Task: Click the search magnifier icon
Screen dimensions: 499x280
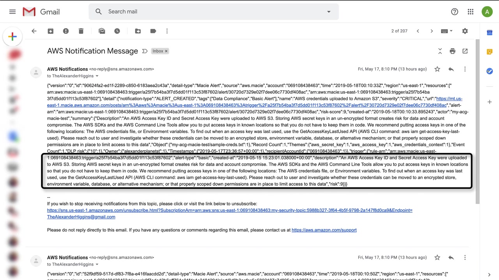Action: pos(99,12)
